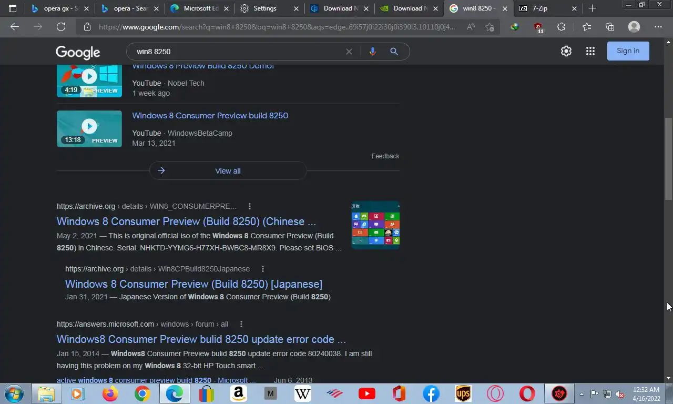Image resolution: width=673 pixels, height=404 pixels.
Task: Click the Feedback link under the videos
Action: [x=385, y=156]
